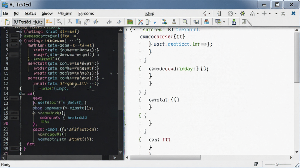Click the new document icon in the toolbar
Viewport: 300px width, 168px height.
7,22
